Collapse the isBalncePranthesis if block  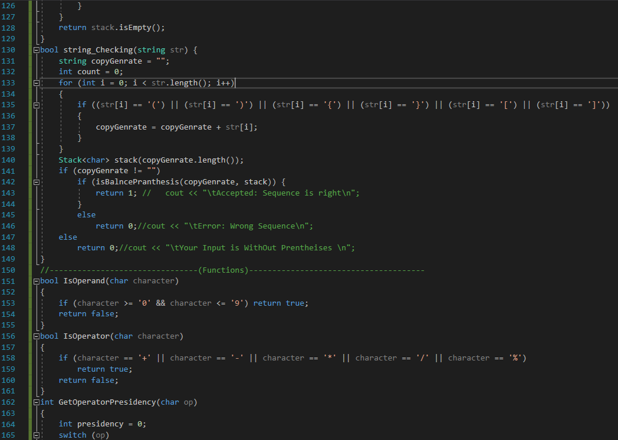click(x=36, y=181)
